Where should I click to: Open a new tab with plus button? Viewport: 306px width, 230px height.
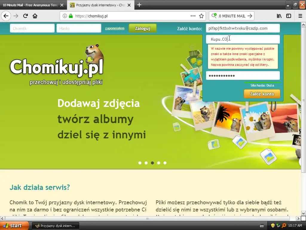(139, 5)
